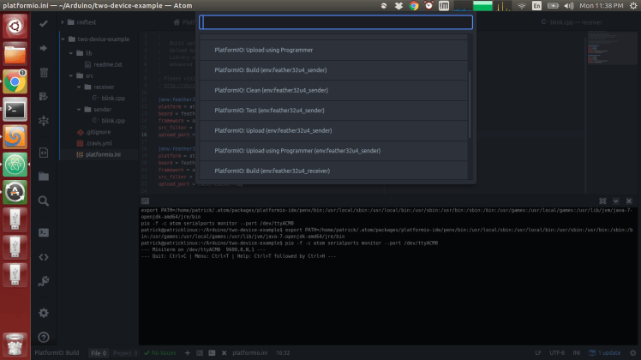Maximize the terminal panel
The width and height of the screenshot is (641, 360).
(602, 201)
